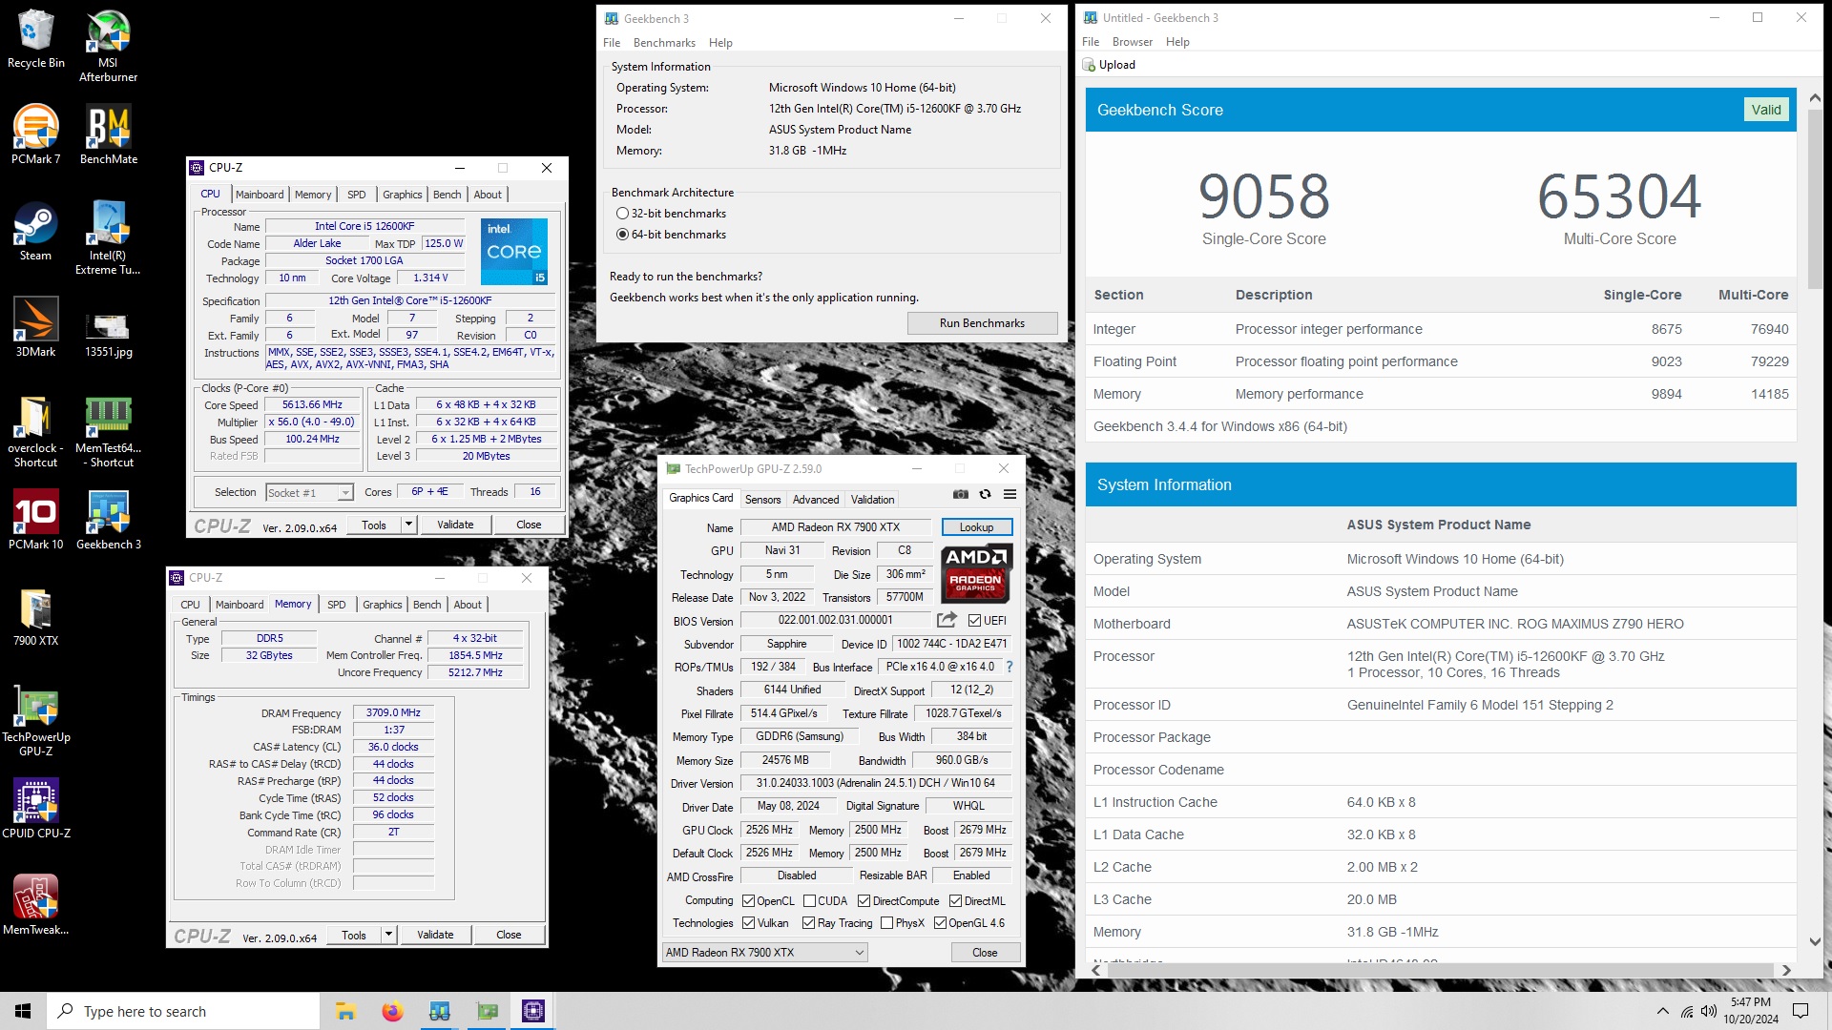Open Validation tab in GPU-Z
1832x1030 pixels.
[873, 500]
